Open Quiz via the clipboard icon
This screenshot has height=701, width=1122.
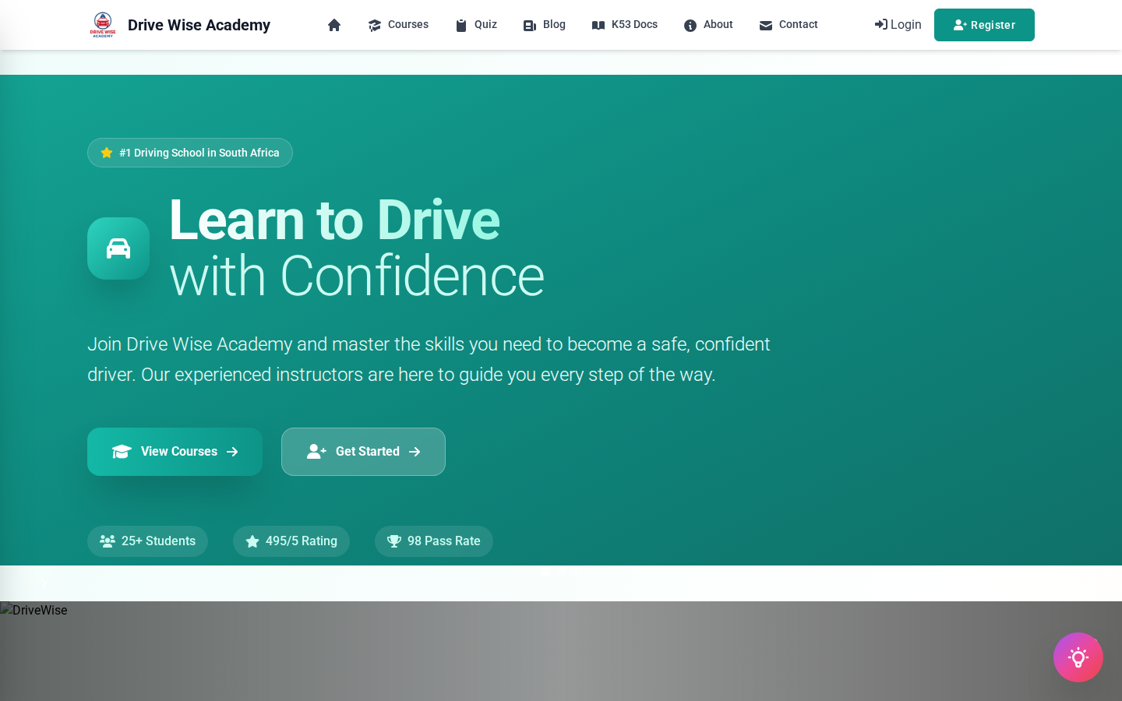point(460,25)
